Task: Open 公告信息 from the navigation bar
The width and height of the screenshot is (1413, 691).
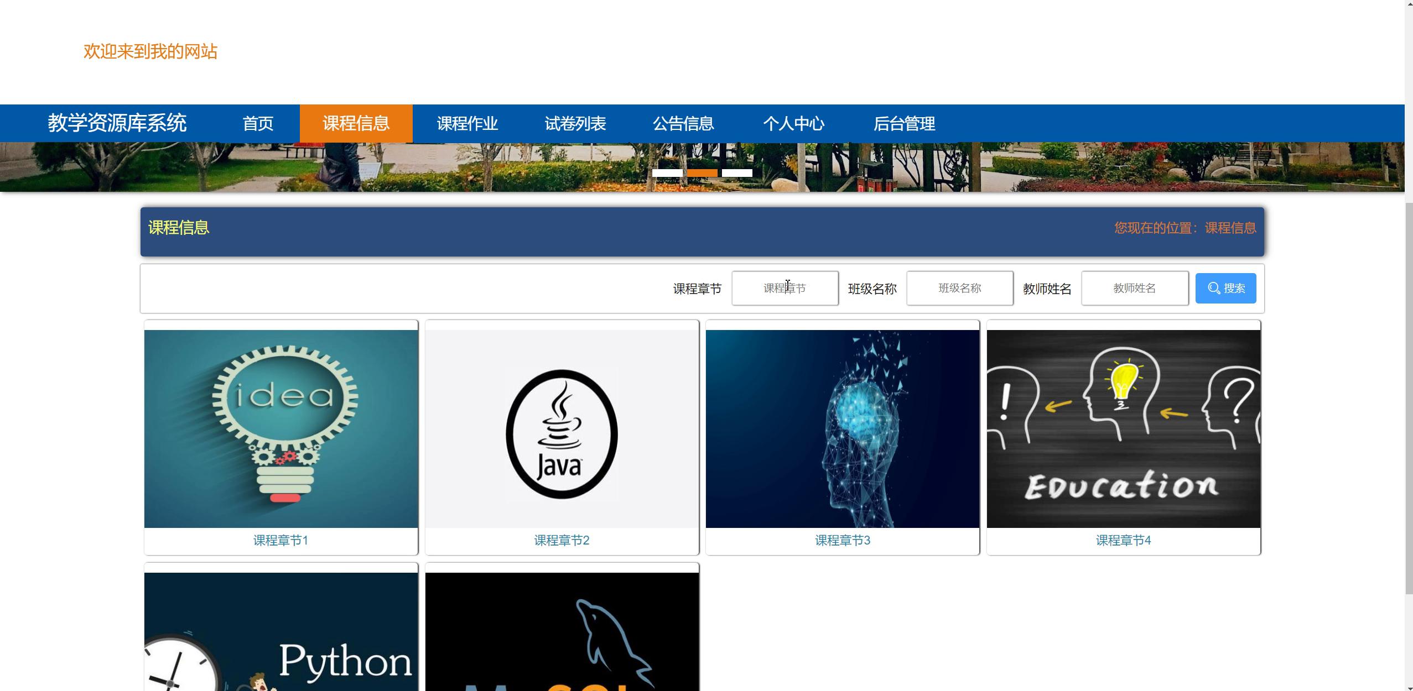Action: [683, 123]
